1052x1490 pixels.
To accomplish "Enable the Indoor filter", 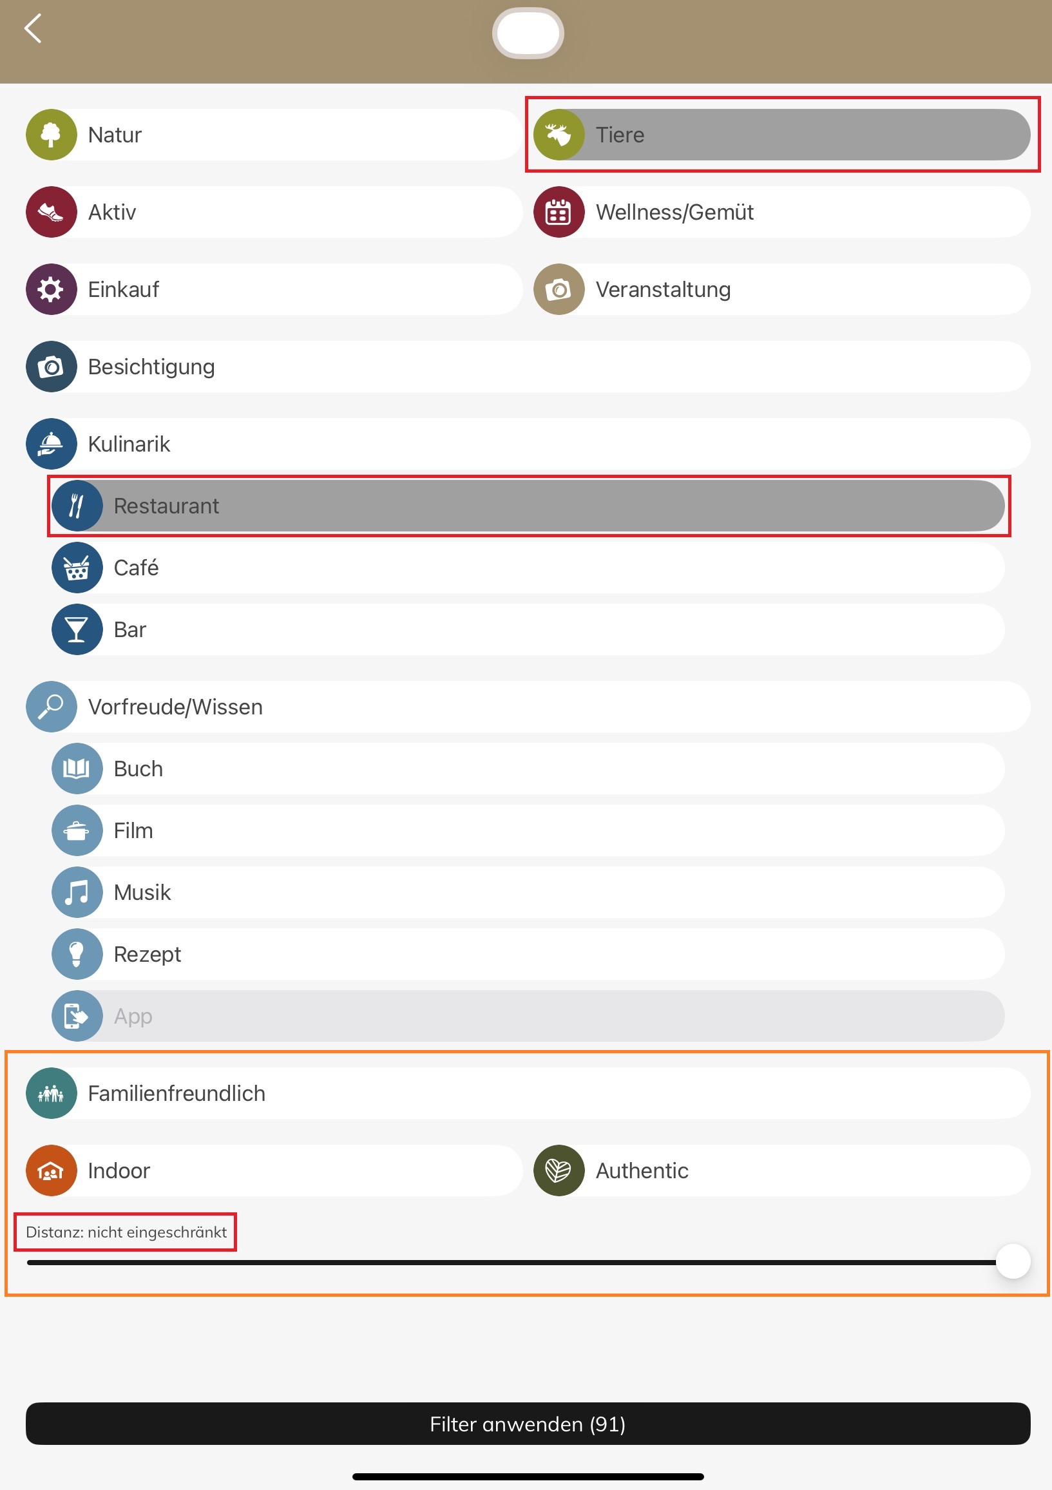I will pos(273,1170).
